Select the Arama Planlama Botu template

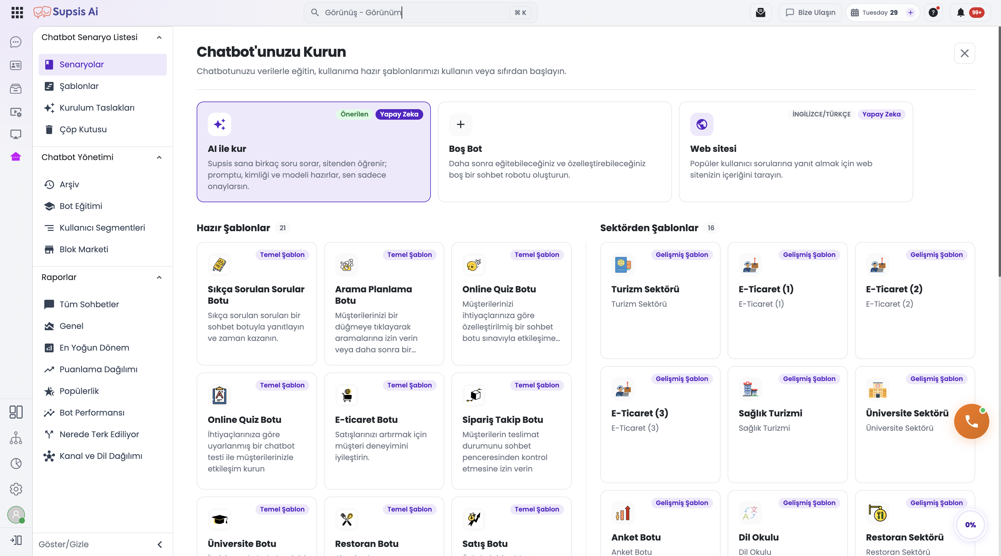tap(384, 304)
